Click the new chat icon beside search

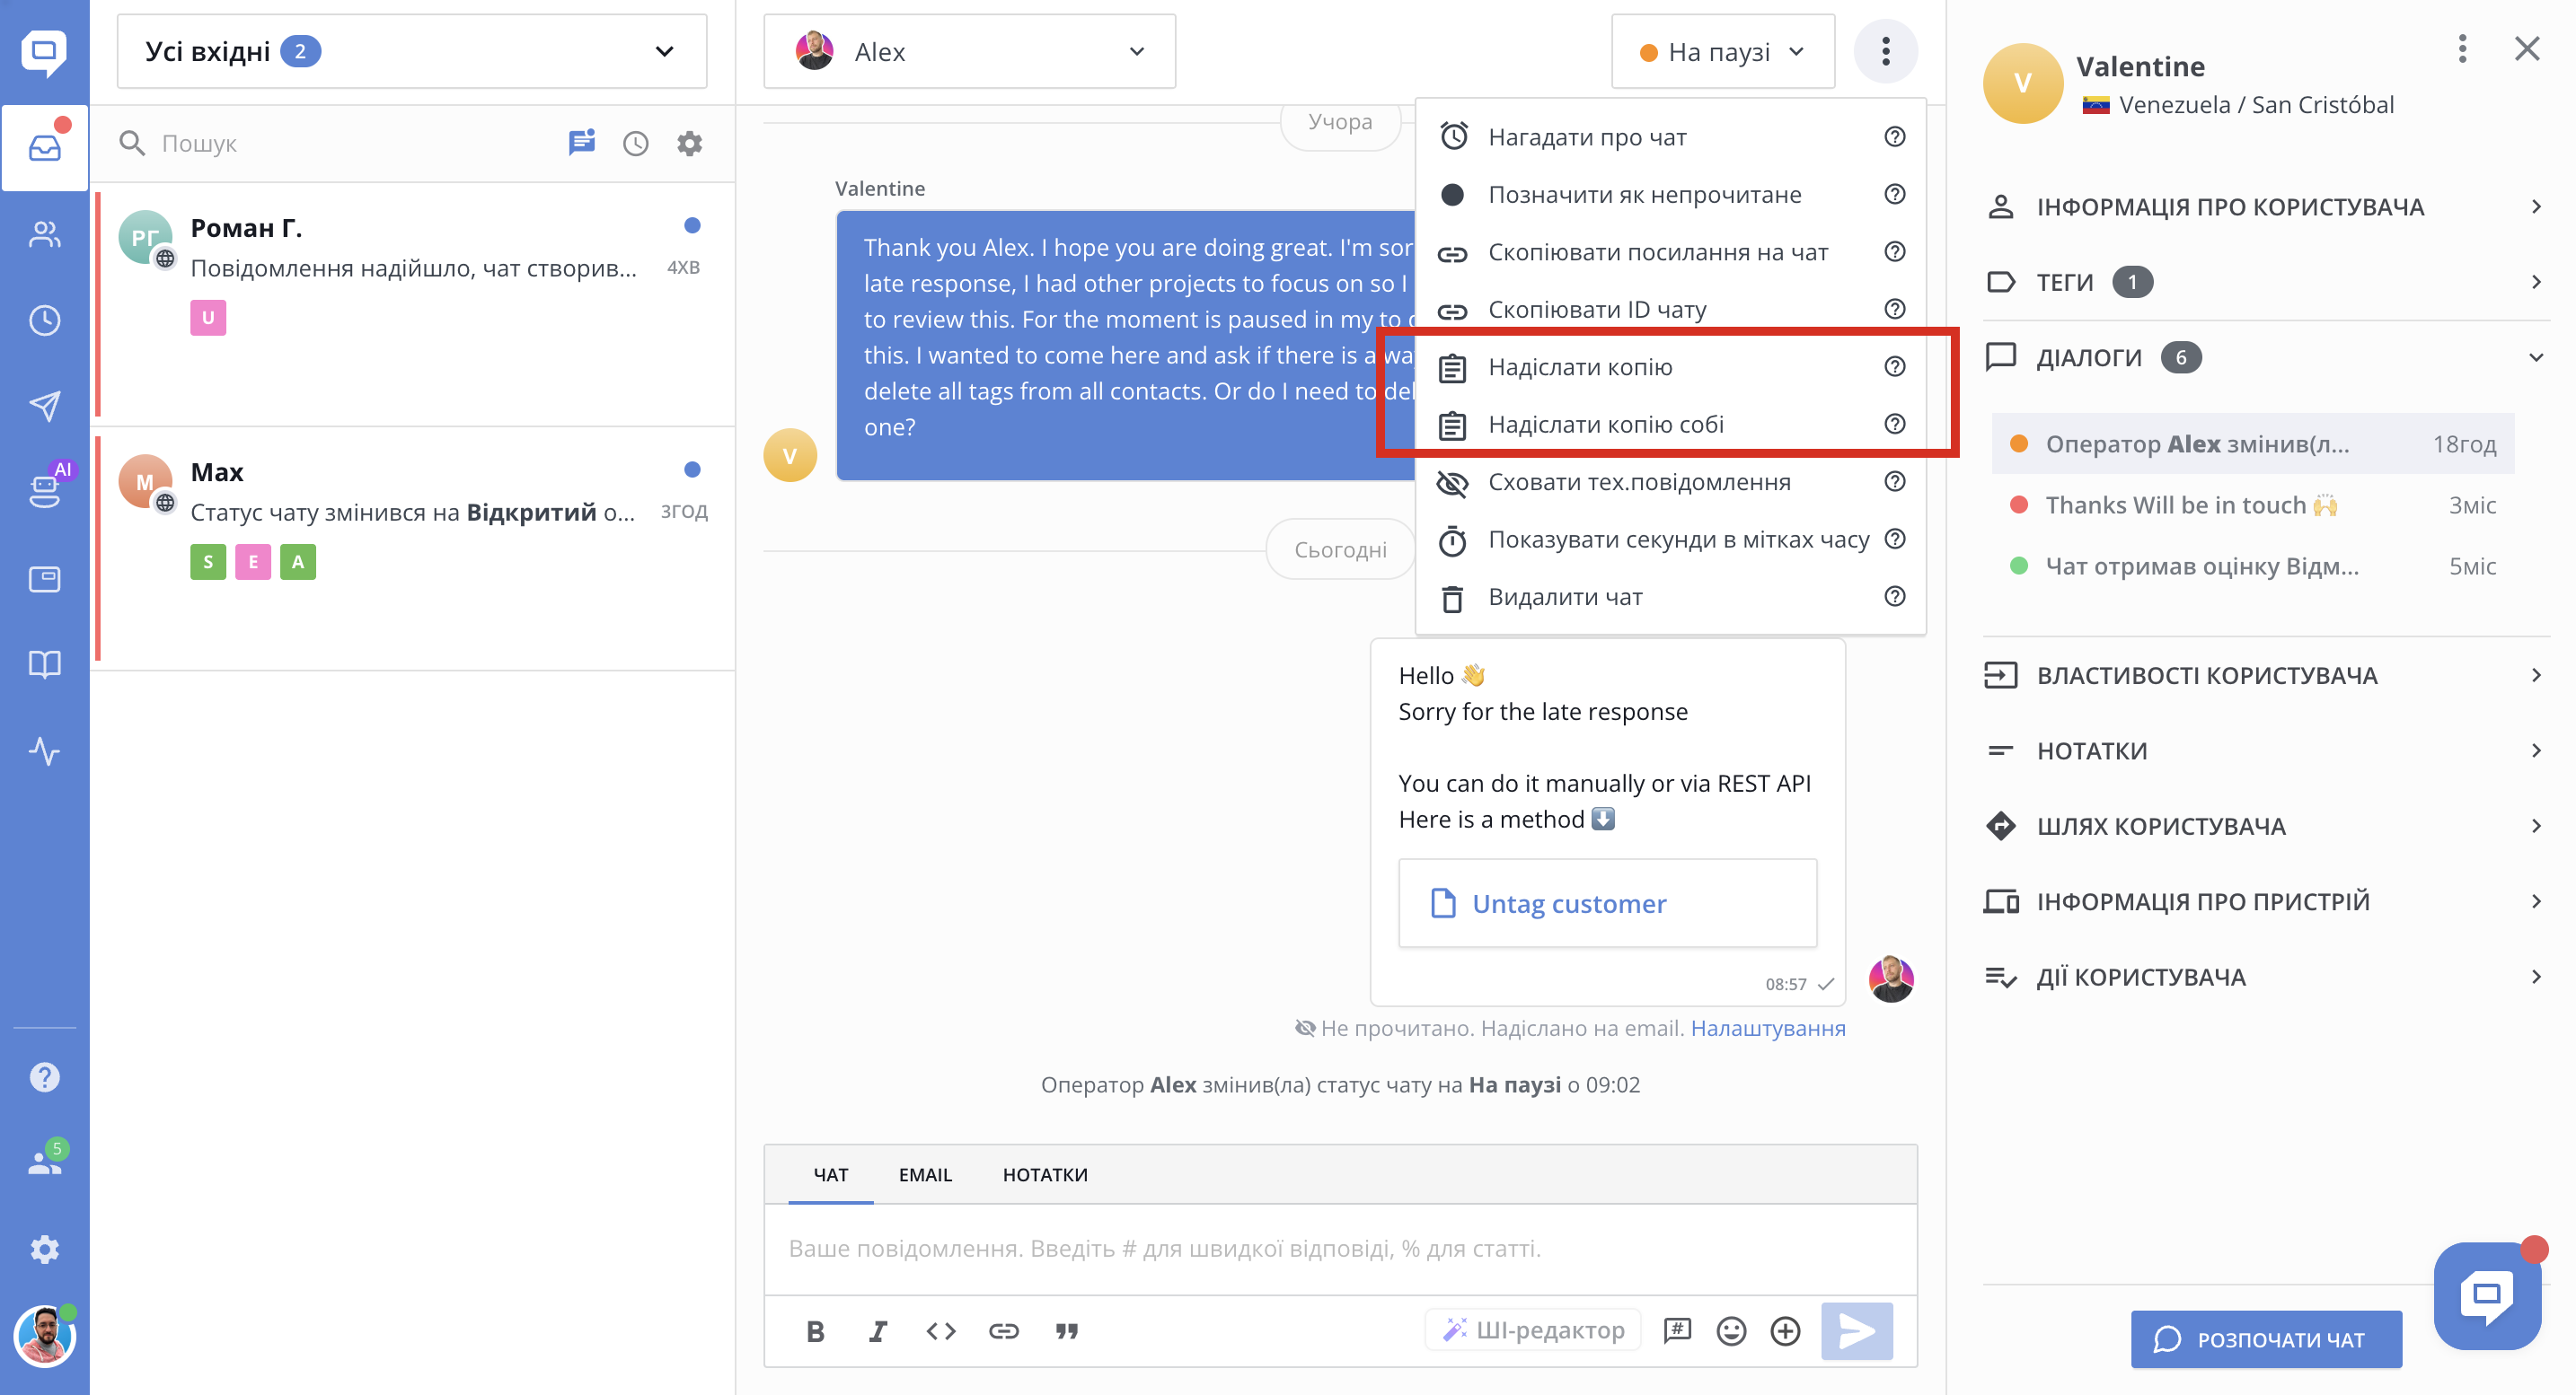point(581,143)
